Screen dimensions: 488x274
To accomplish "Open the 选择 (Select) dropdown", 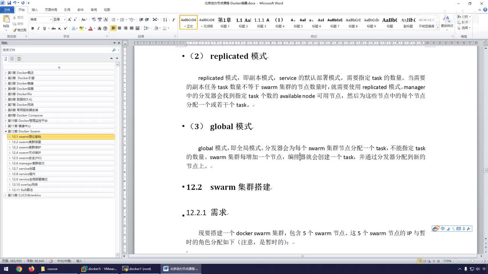I will point(465,28).
